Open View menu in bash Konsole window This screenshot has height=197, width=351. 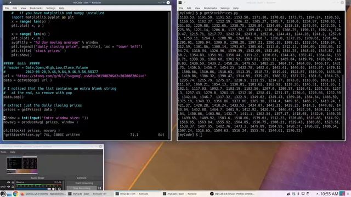197,8
